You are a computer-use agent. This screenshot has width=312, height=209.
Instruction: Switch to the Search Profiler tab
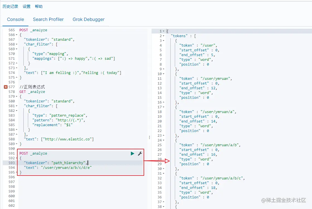(x=48, y=20)
